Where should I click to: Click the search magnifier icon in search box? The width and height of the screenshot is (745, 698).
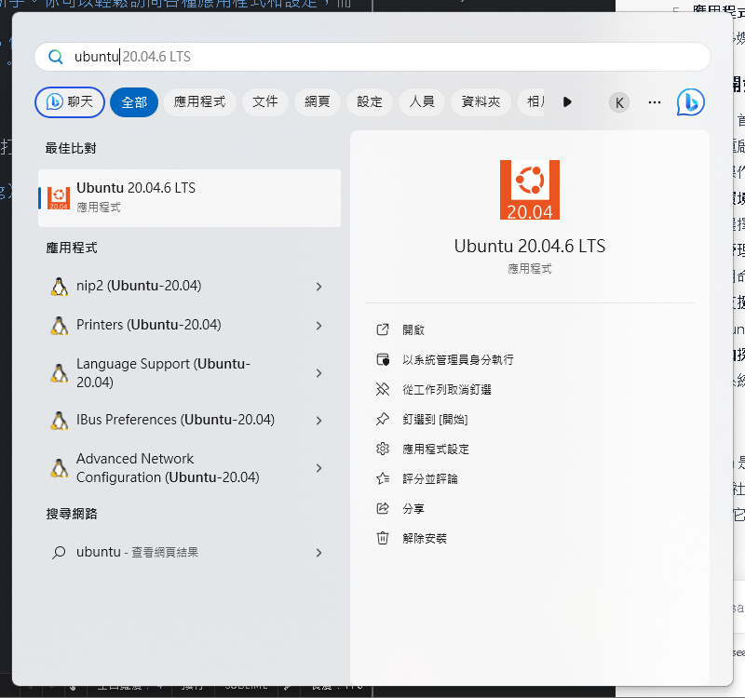[56, 57]
